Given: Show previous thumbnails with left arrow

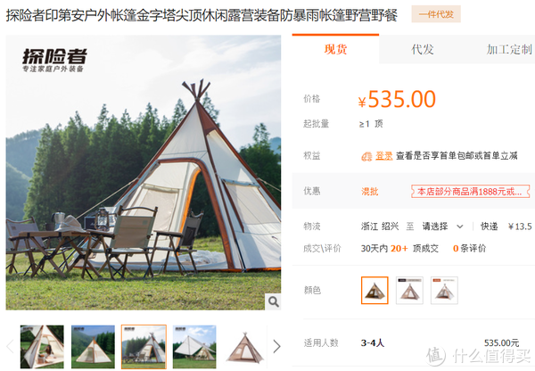Looking at the screenshot, I should tap(10, 346).
